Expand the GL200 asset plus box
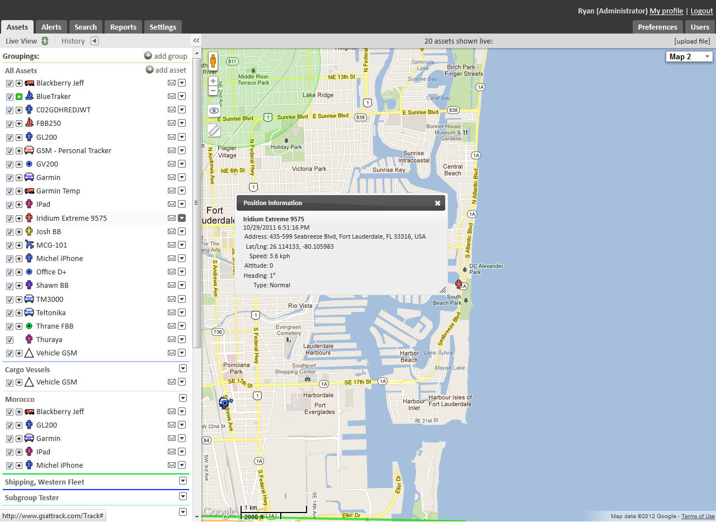Viewport: 716px width, 522px height. coord(19,137)
